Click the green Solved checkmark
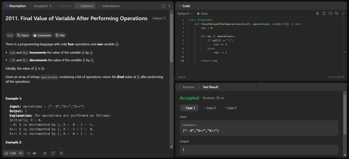Viewport: 349px width, 159px height. point(164,18)
